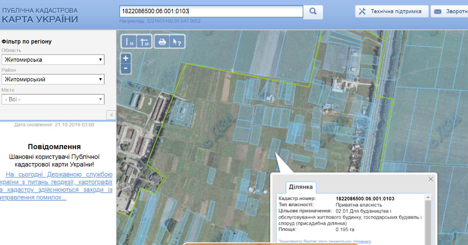Select the distance measuring tool
Screen dimensions: 468x245
tap(129, 42)
